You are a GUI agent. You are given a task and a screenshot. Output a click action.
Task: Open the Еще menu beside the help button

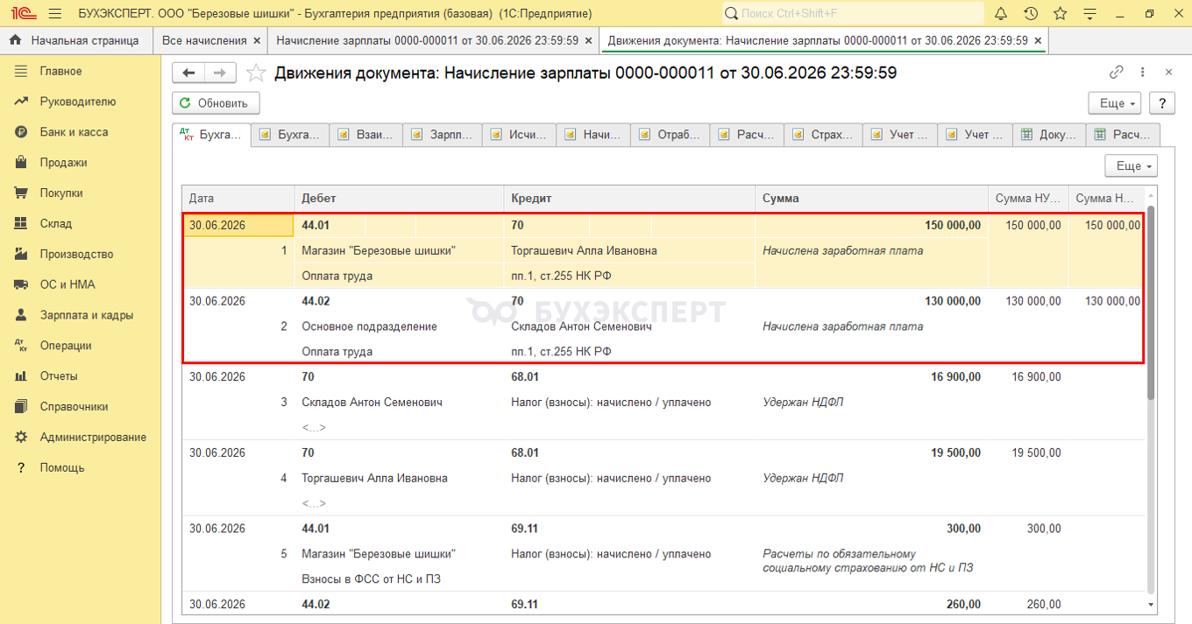(x=1114, y=103)
